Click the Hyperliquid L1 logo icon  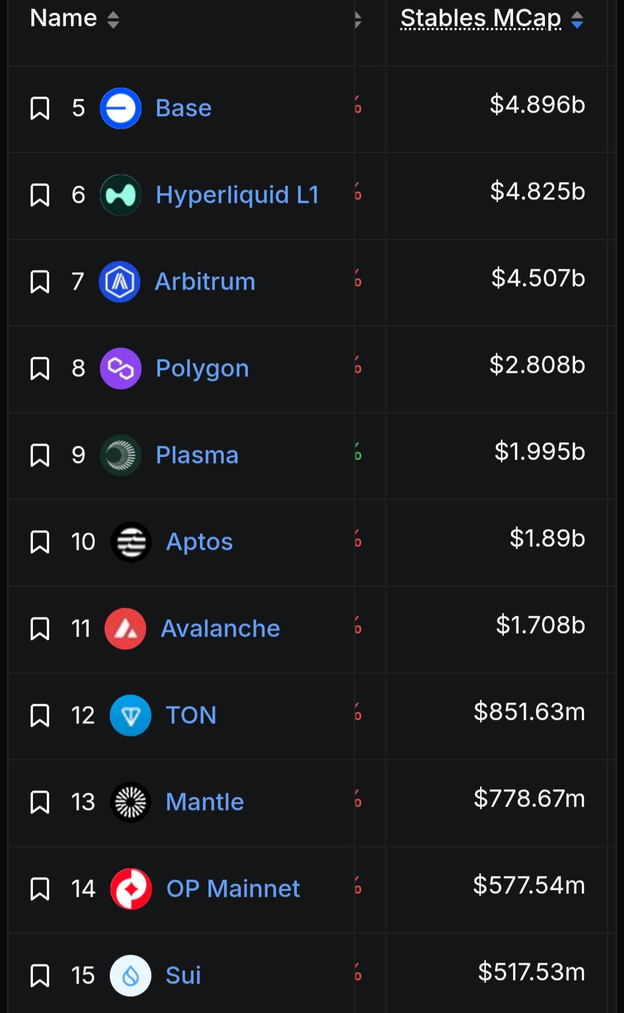121,195
